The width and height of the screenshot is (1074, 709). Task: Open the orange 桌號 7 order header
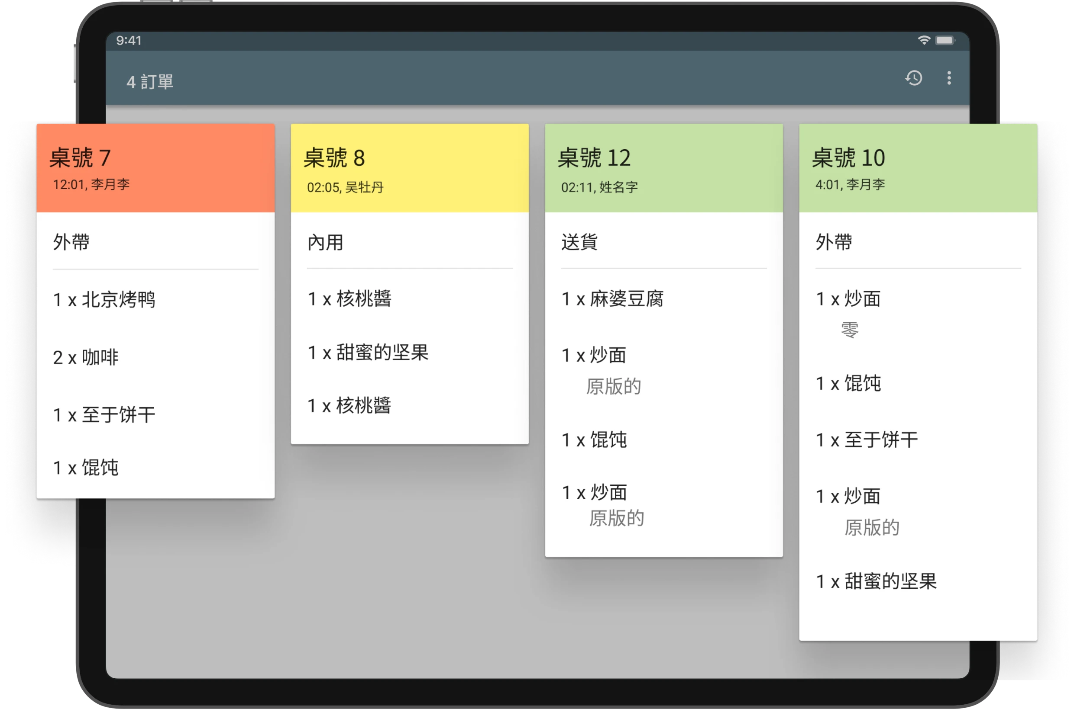tap(156, 168)
